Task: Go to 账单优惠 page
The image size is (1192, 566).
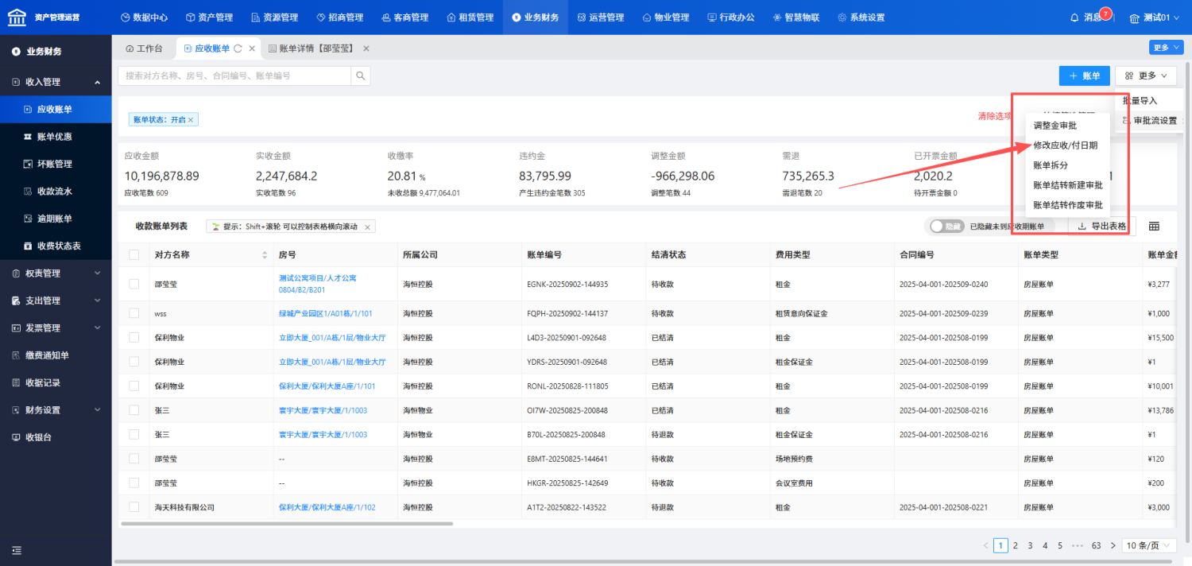Action: pyautogui.click(x=55, y=137)
